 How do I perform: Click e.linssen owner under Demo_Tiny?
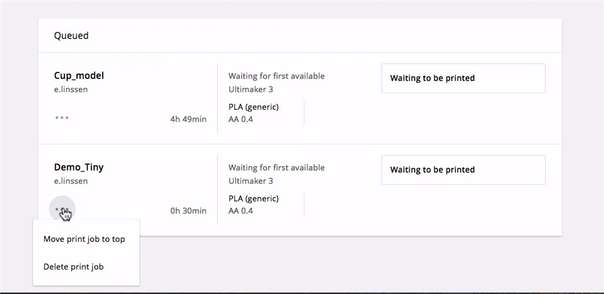(x=71, y=181)
